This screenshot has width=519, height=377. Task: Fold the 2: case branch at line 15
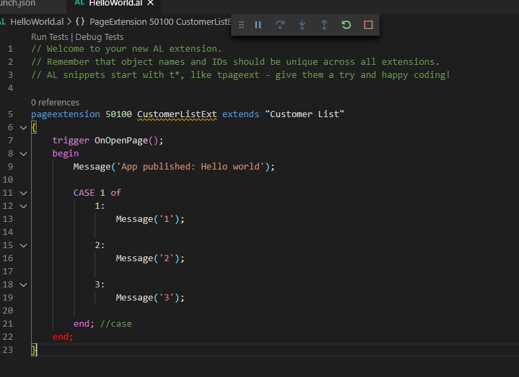click(23, 245)
